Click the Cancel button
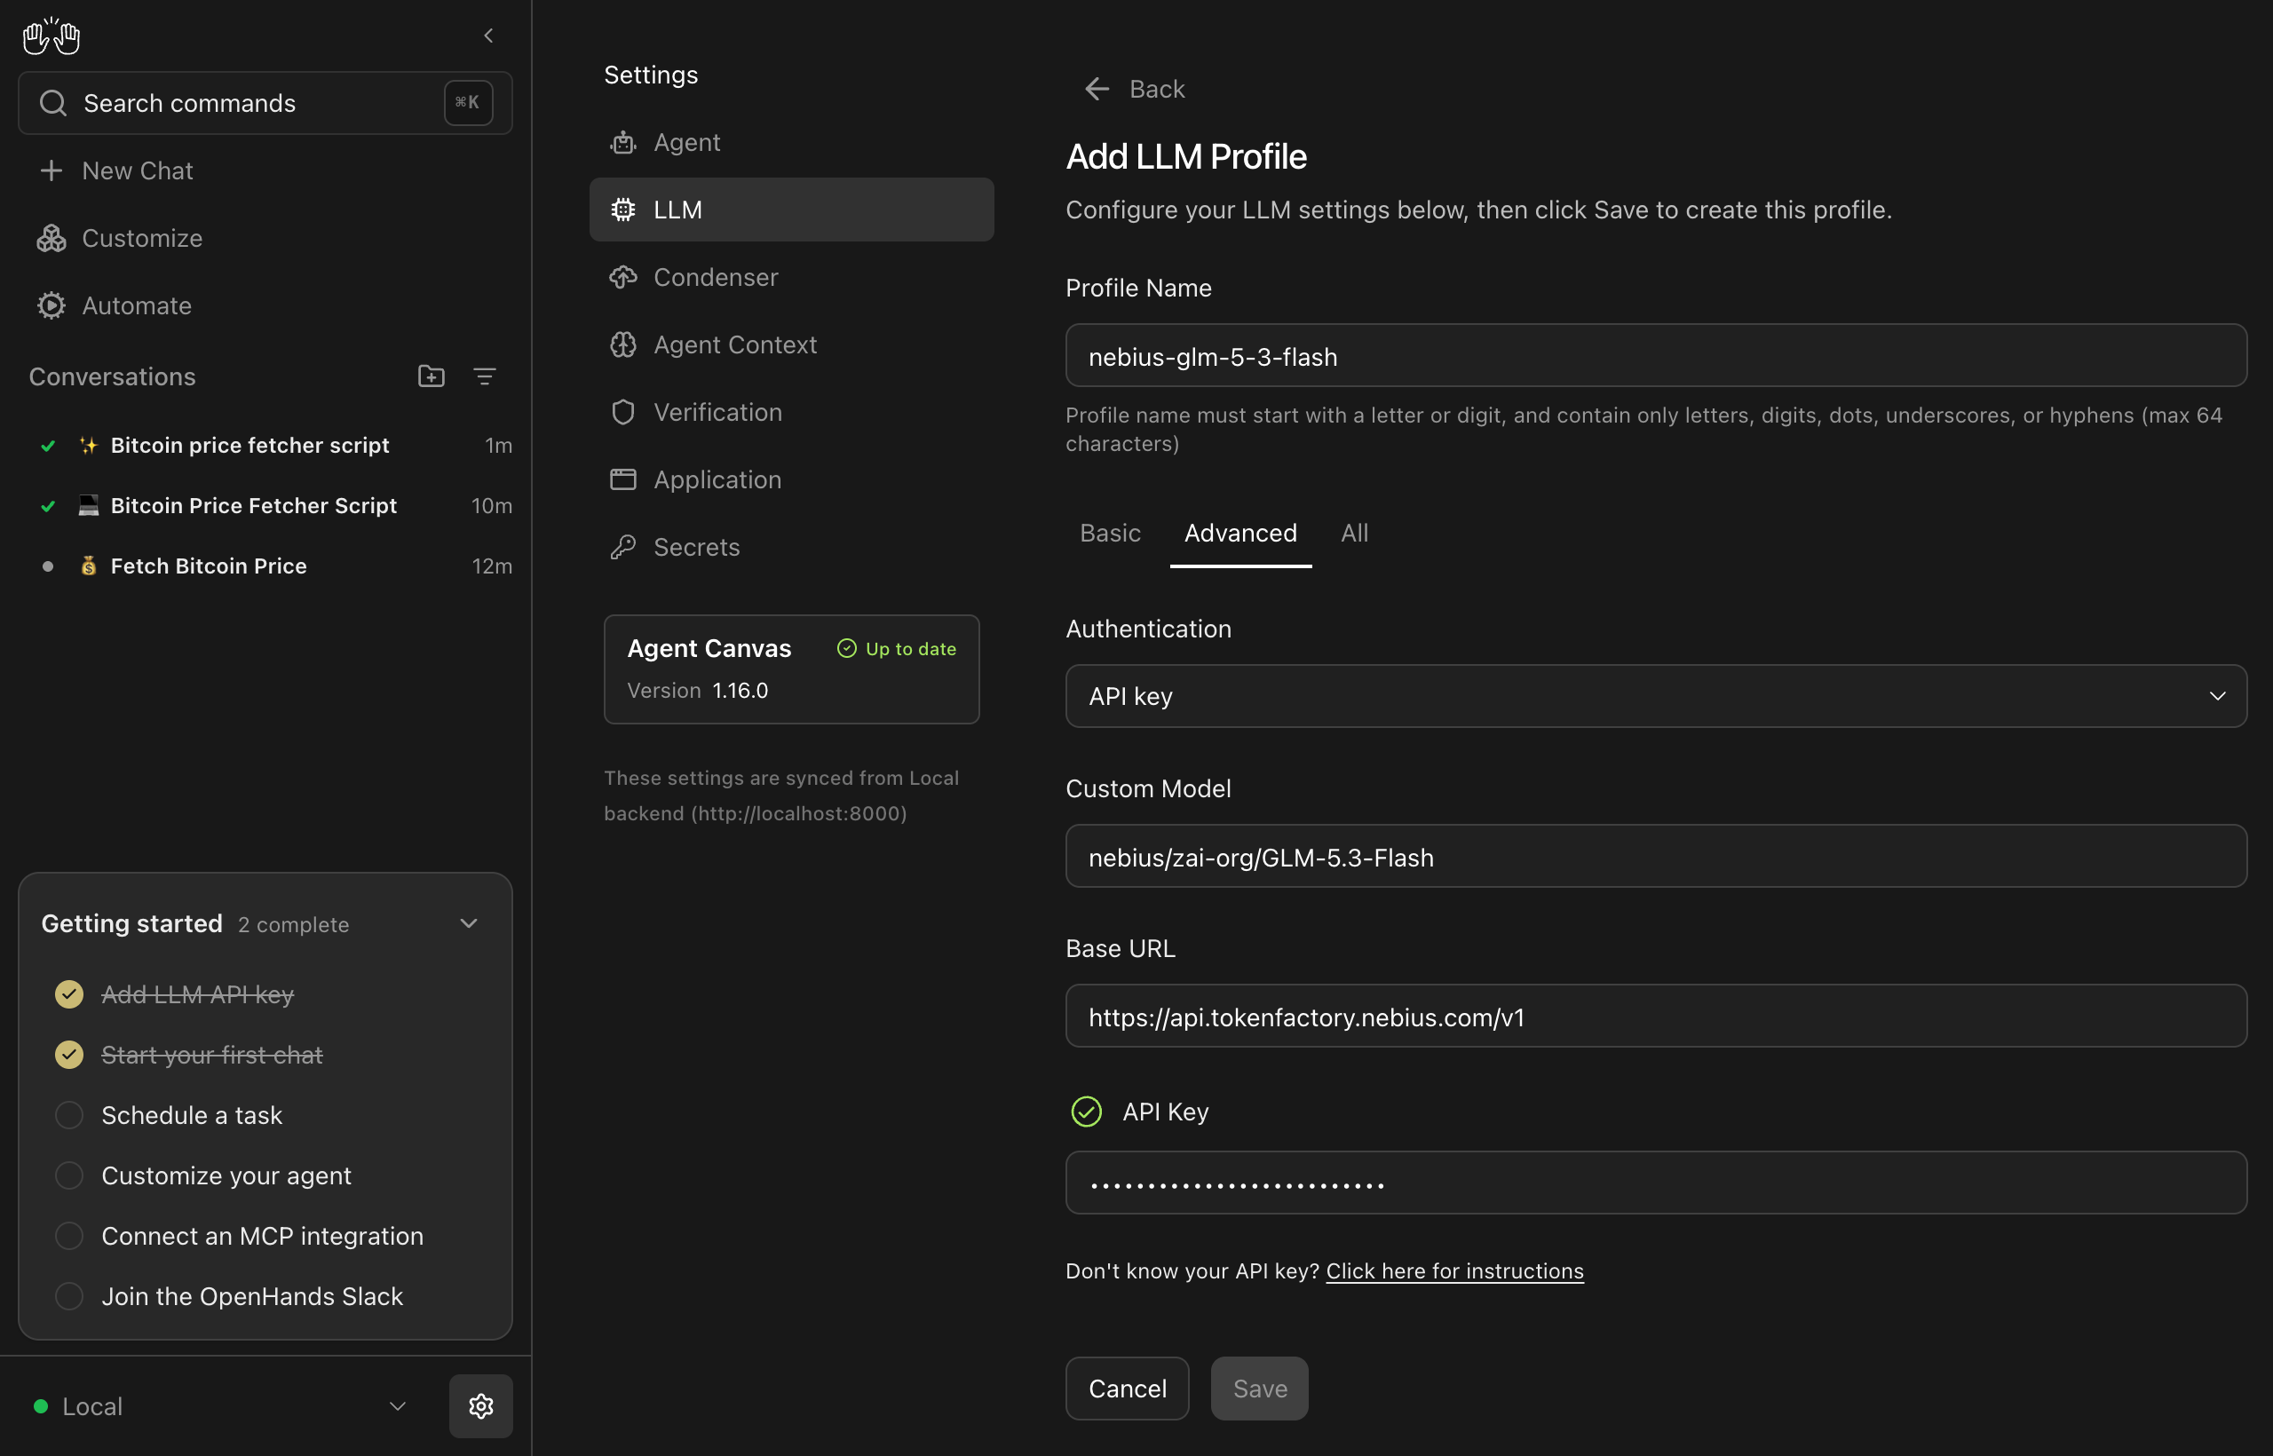This screenshot has height=1456, width=2273. pyautogui.click(x=1127, y=1388)
